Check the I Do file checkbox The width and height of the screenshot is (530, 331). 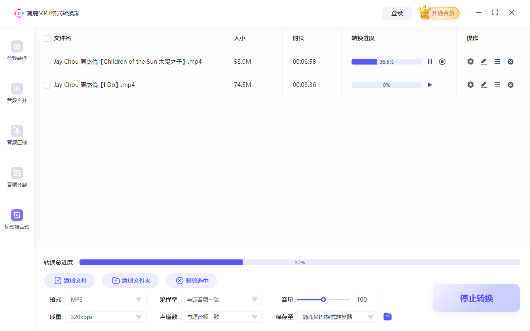point(47,85)
